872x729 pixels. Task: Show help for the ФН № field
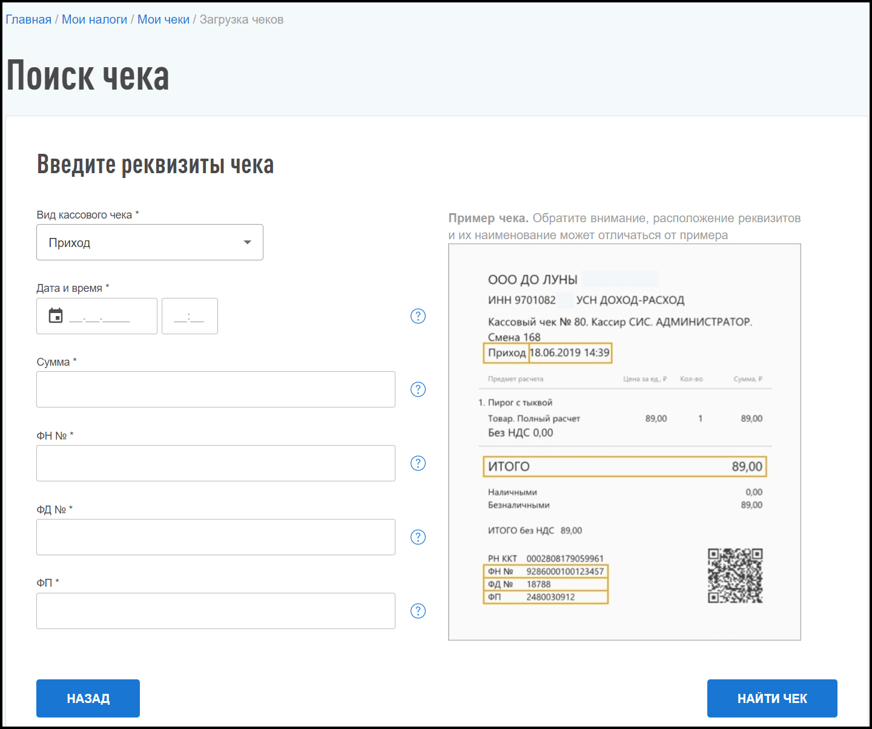click(x=418, y=463)
